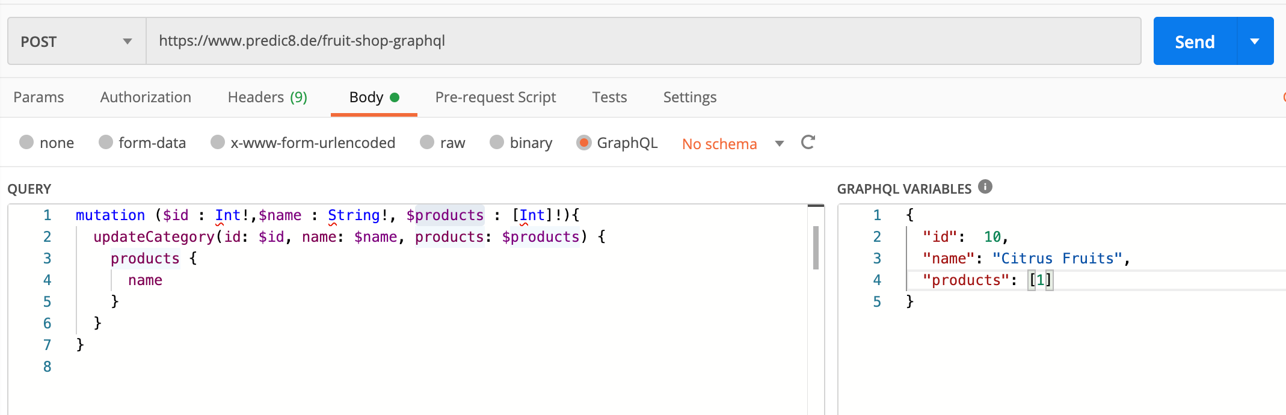Select the binary body option

pos(497,142)
